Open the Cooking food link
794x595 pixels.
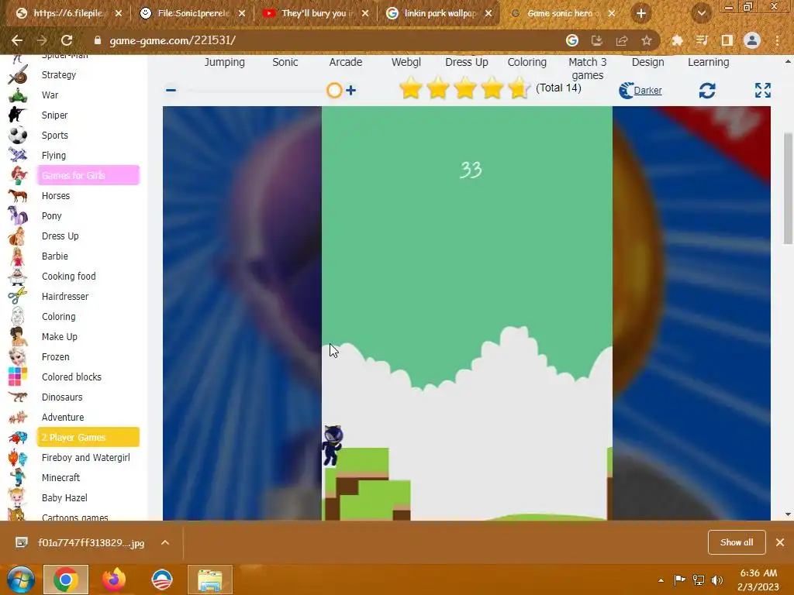pos(68,277)
